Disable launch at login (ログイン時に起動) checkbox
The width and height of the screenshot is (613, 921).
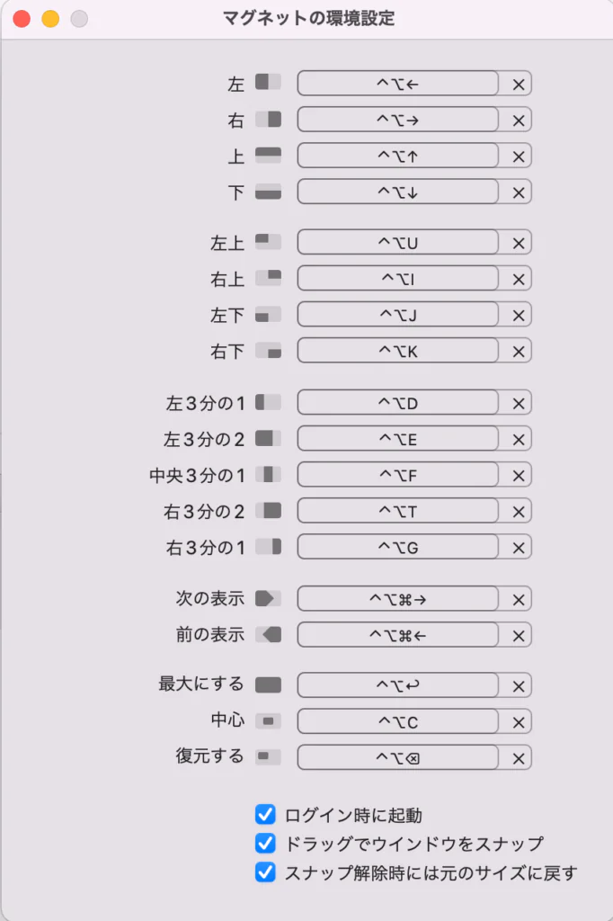265,815
